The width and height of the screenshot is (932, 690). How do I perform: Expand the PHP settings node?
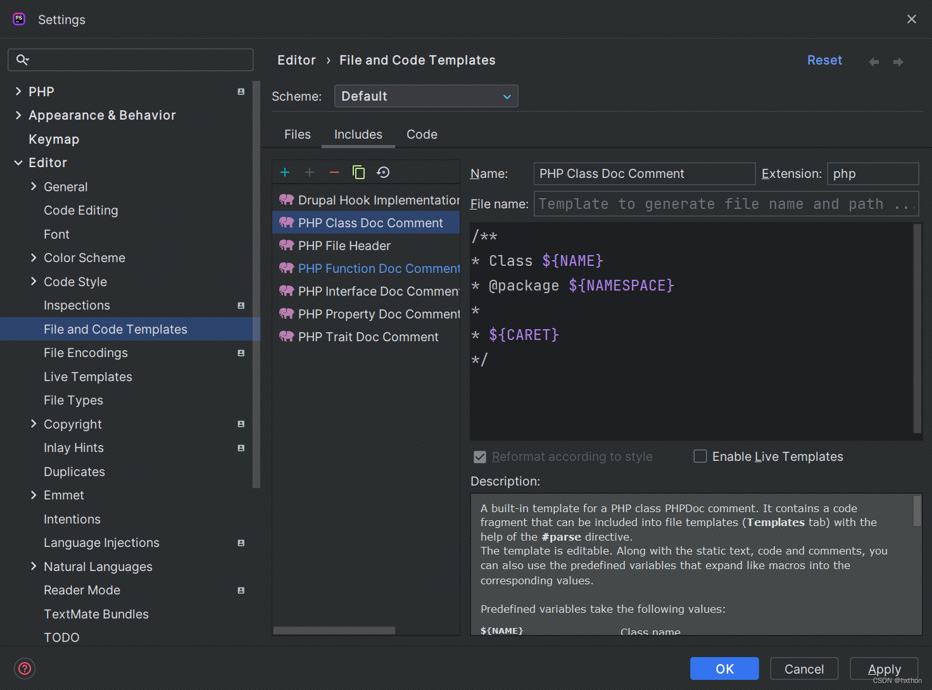pos(18,92)
